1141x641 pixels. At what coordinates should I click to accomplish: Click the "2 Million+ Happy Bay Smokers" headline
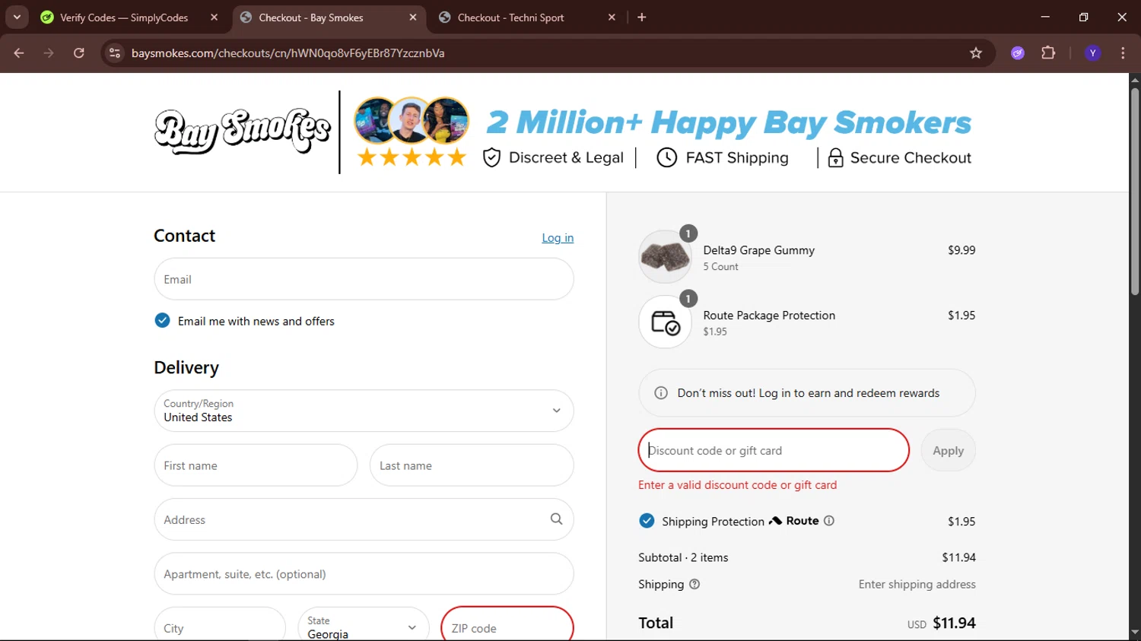pos(729,122)
